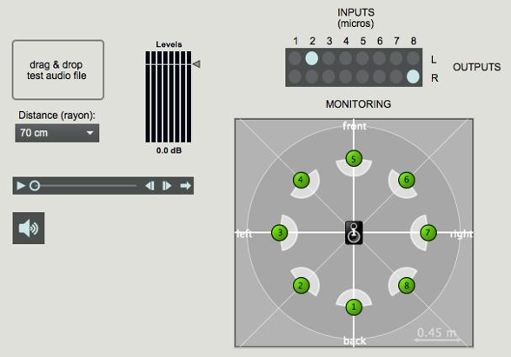This screenshot has height=357, width=511.
Task: Click the playback position slider knob
Action: click(x=35, y=186)
